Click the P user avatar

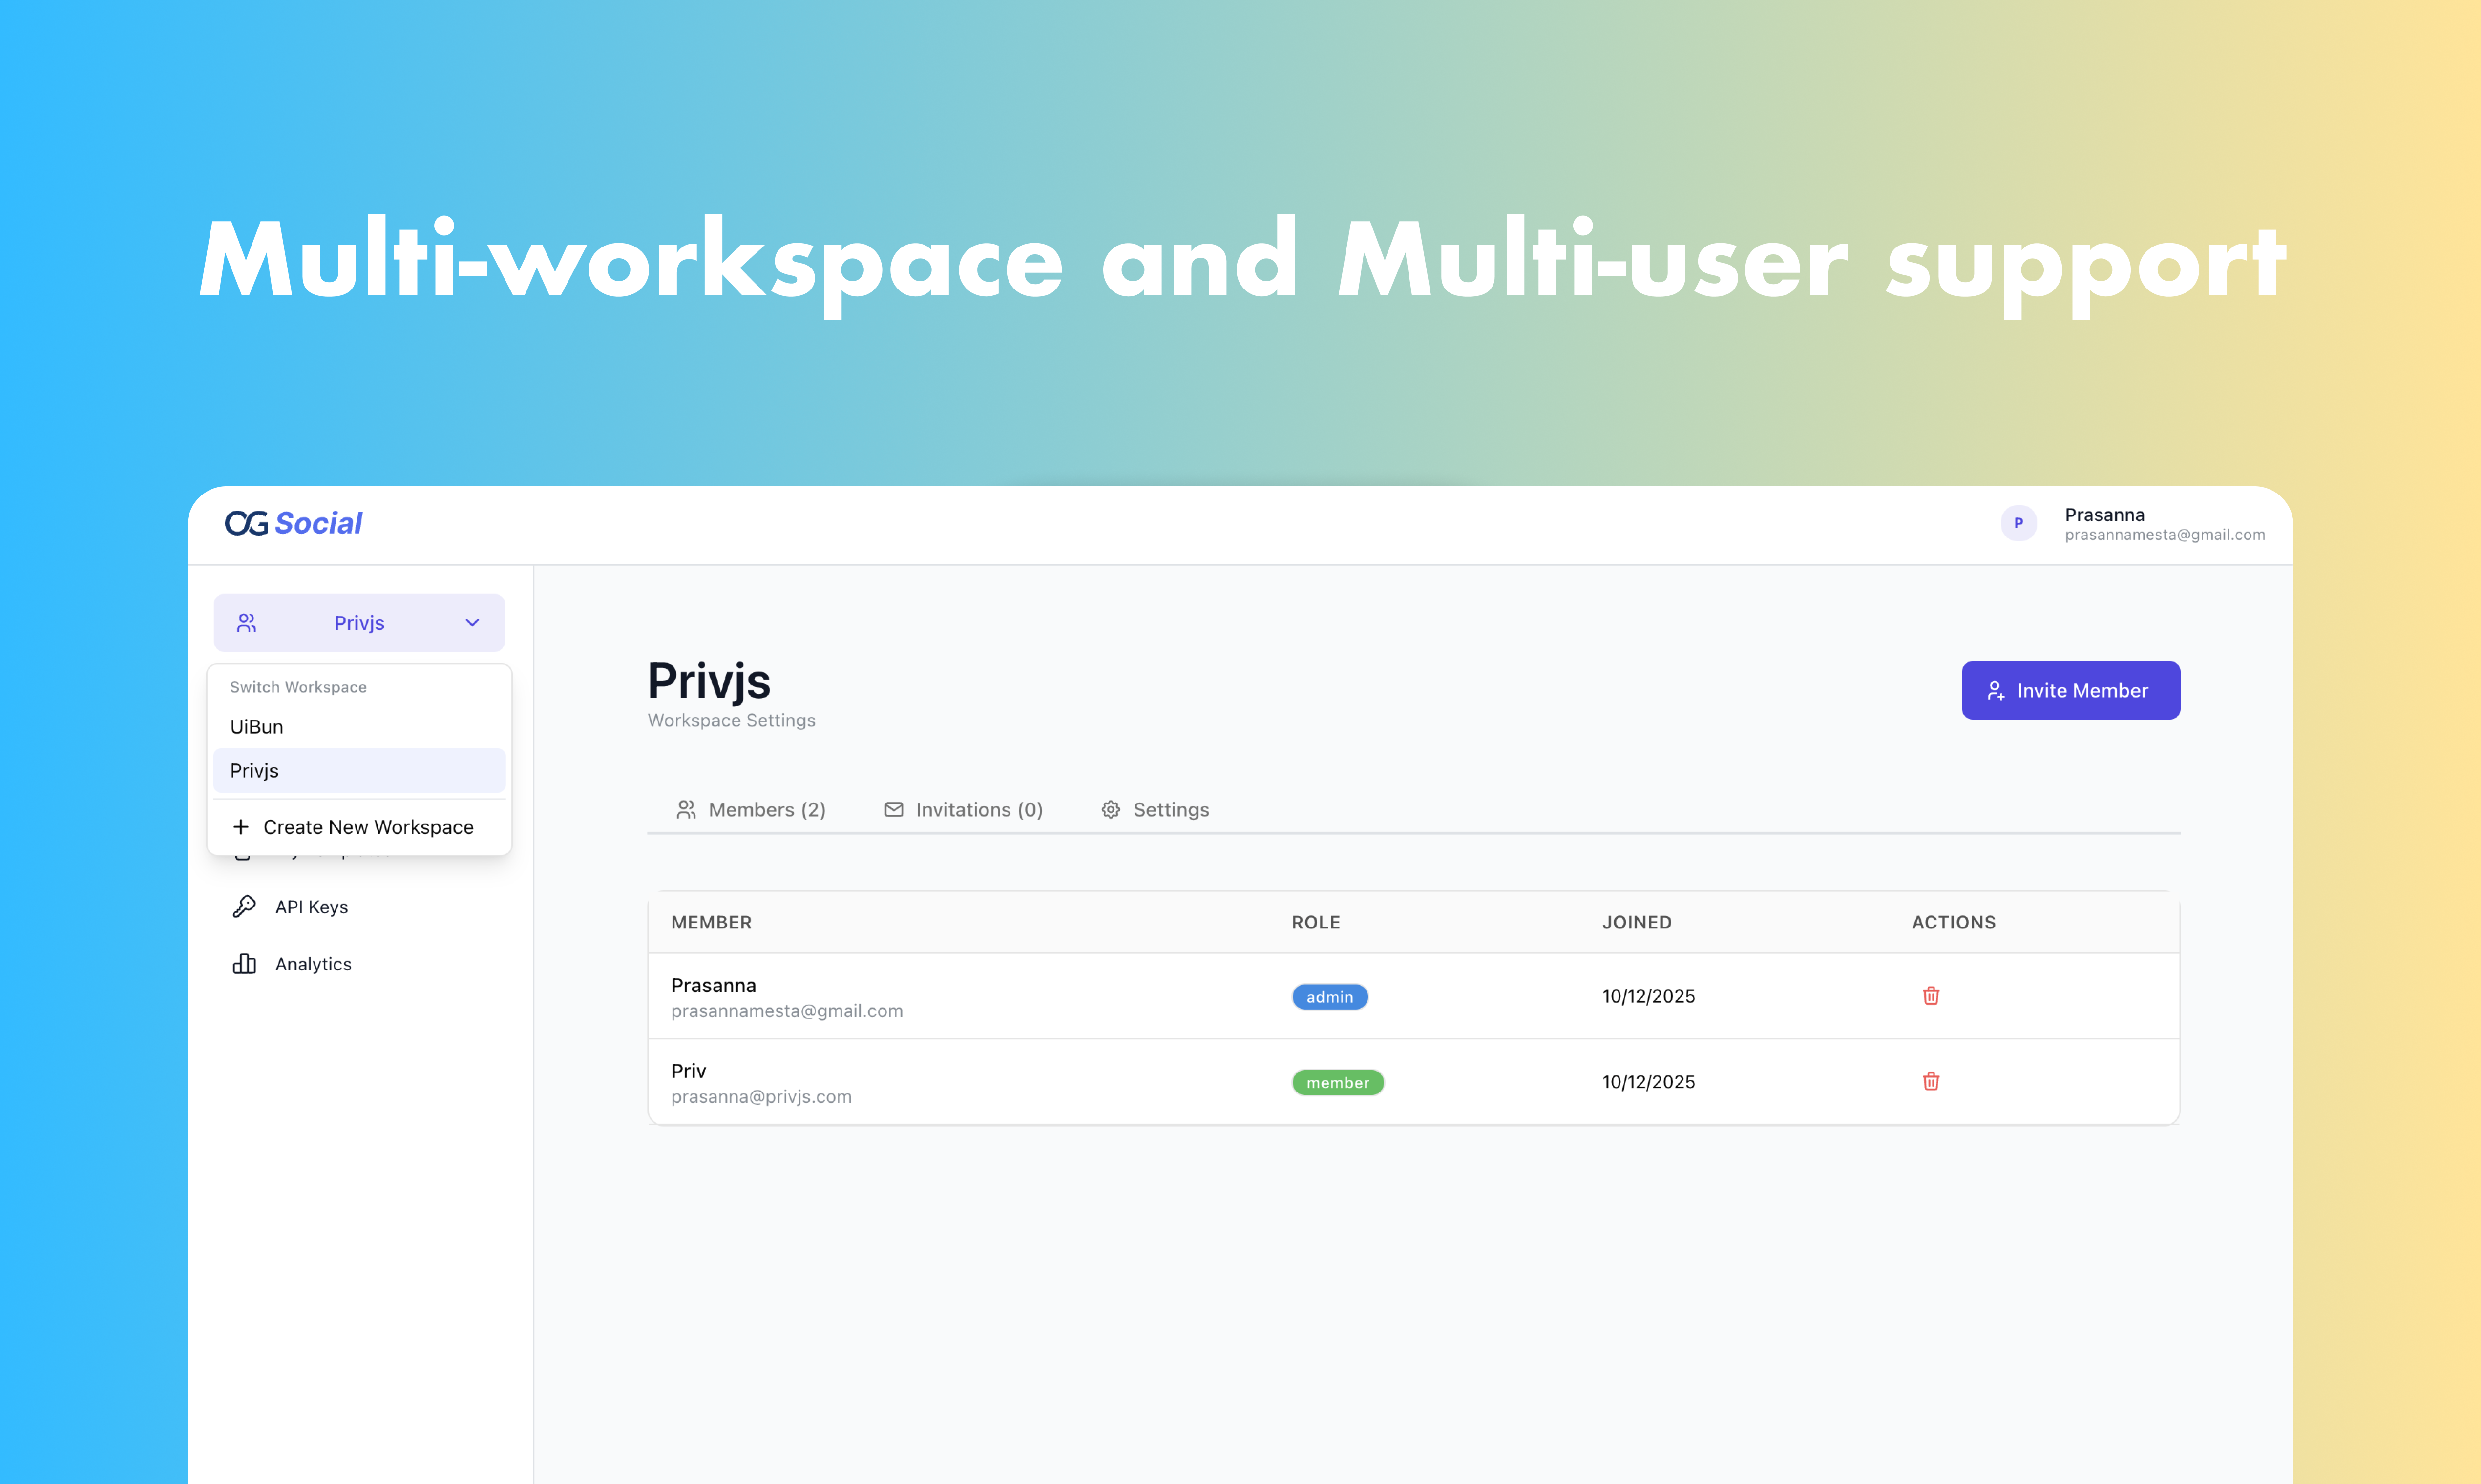2018,523
